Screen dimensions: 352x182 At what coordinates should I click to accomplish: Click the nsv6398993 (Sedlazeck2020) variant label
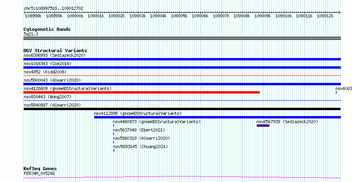click(55, 55)
